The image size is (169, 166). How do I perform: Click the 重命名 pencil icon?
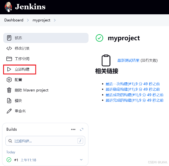click(x=9, y=111)
